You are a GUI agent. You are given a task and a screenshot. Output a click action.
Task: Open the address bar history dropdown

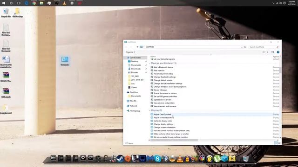242,47
